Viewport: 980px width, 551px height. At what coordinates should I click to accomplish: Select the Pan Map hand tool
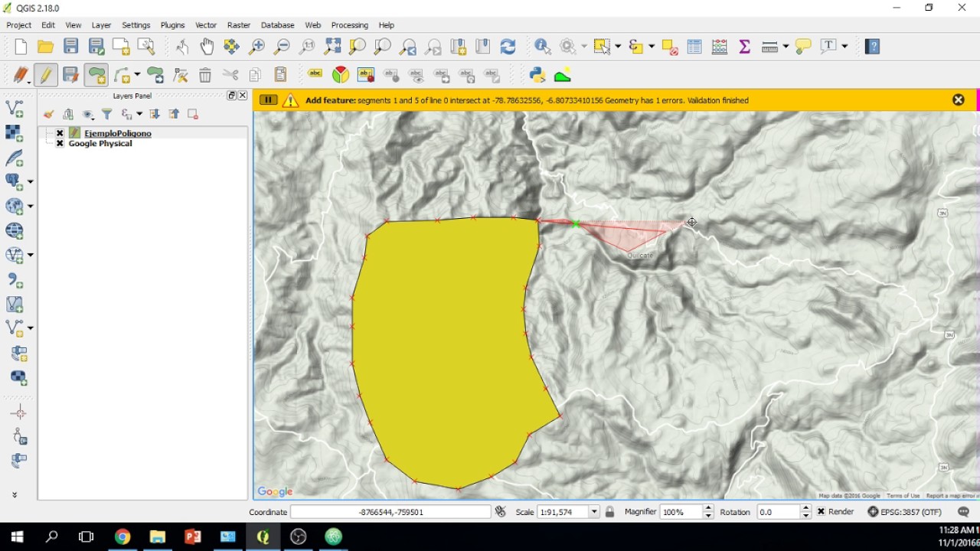click(207, 47)
